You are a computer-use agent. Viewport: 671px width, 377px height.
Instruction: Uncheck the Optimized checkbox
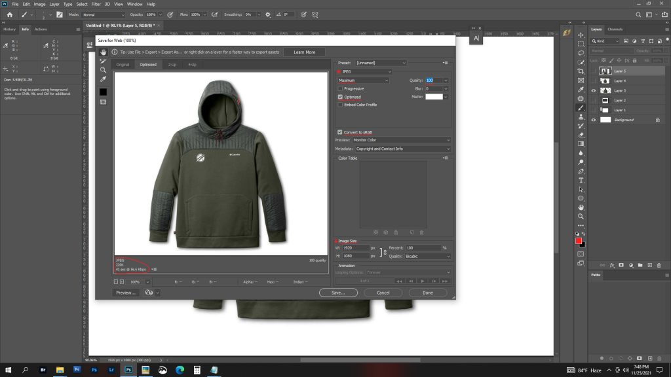(x=341, y=97)
